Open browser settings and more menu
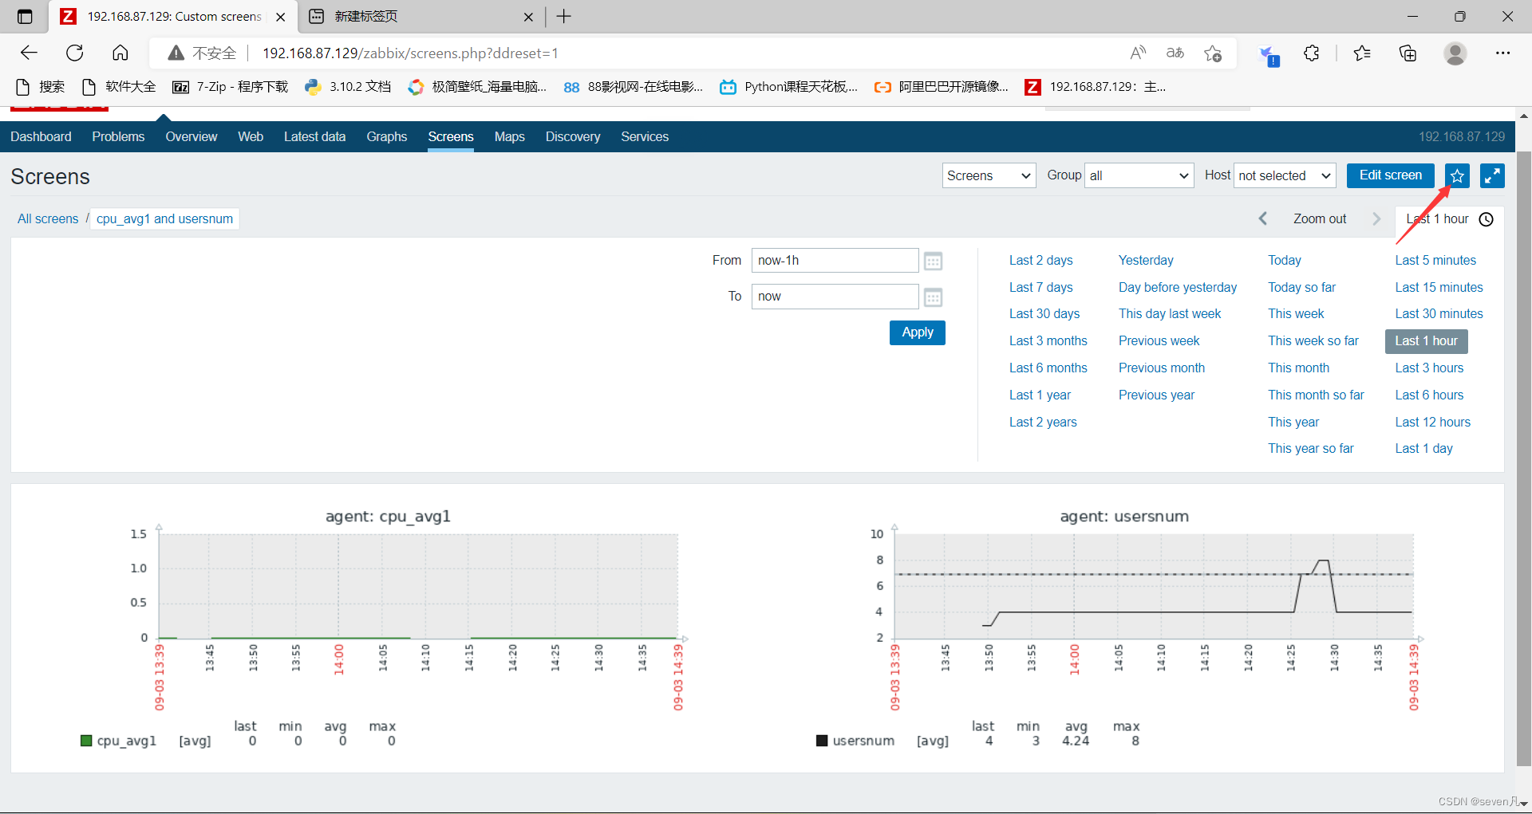Viewport: 1532px width, 814px height. (x=1503, y=53)
